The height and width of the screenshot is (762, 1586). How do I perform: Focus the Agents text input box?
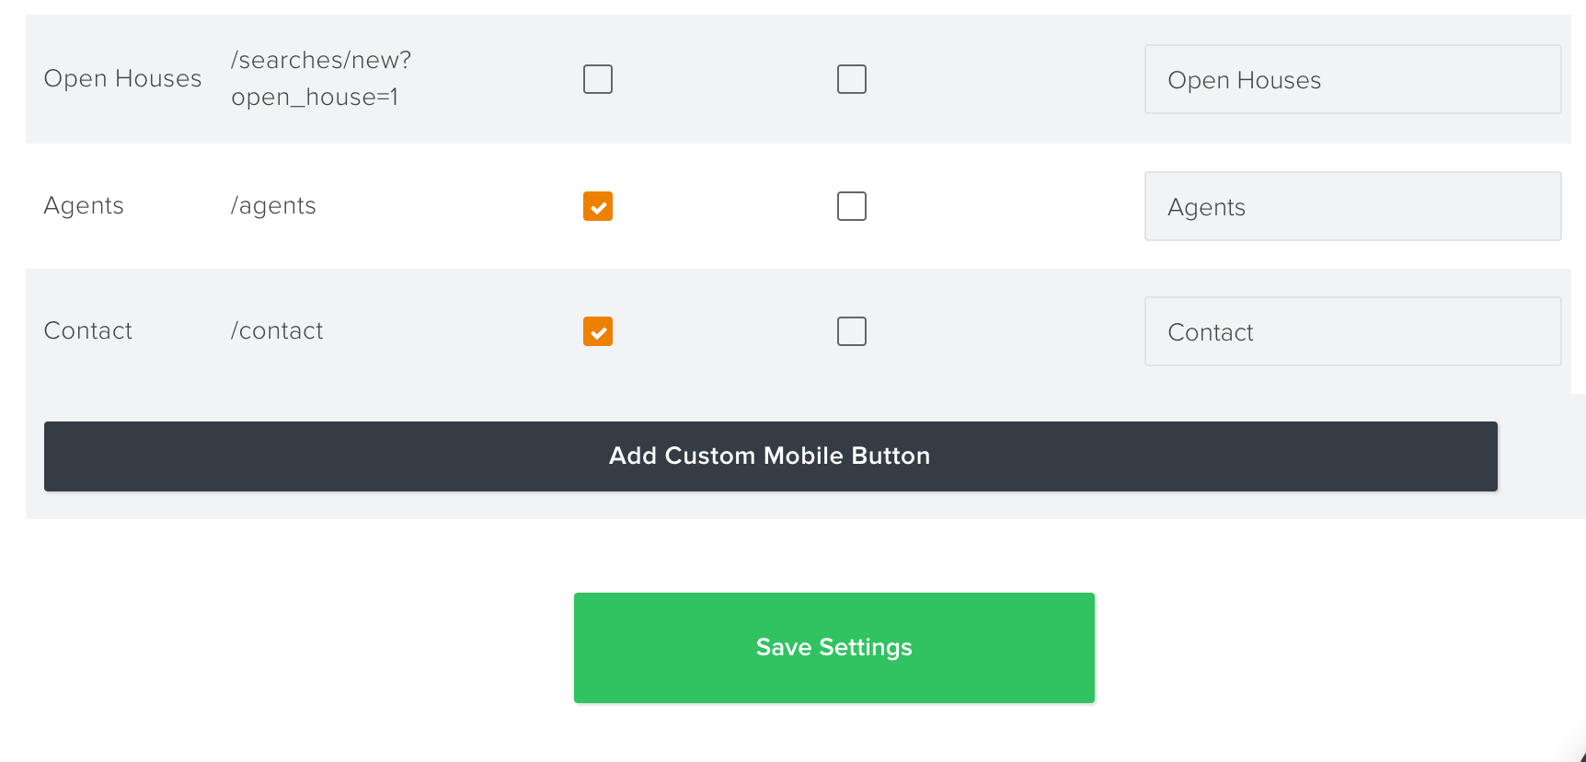coord(1352,206)
